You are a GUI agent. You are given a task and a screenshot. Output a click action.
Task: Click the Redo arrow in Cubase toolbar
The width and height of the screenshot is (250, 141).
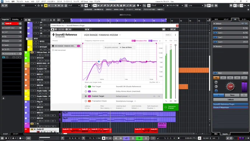[6, 6]
